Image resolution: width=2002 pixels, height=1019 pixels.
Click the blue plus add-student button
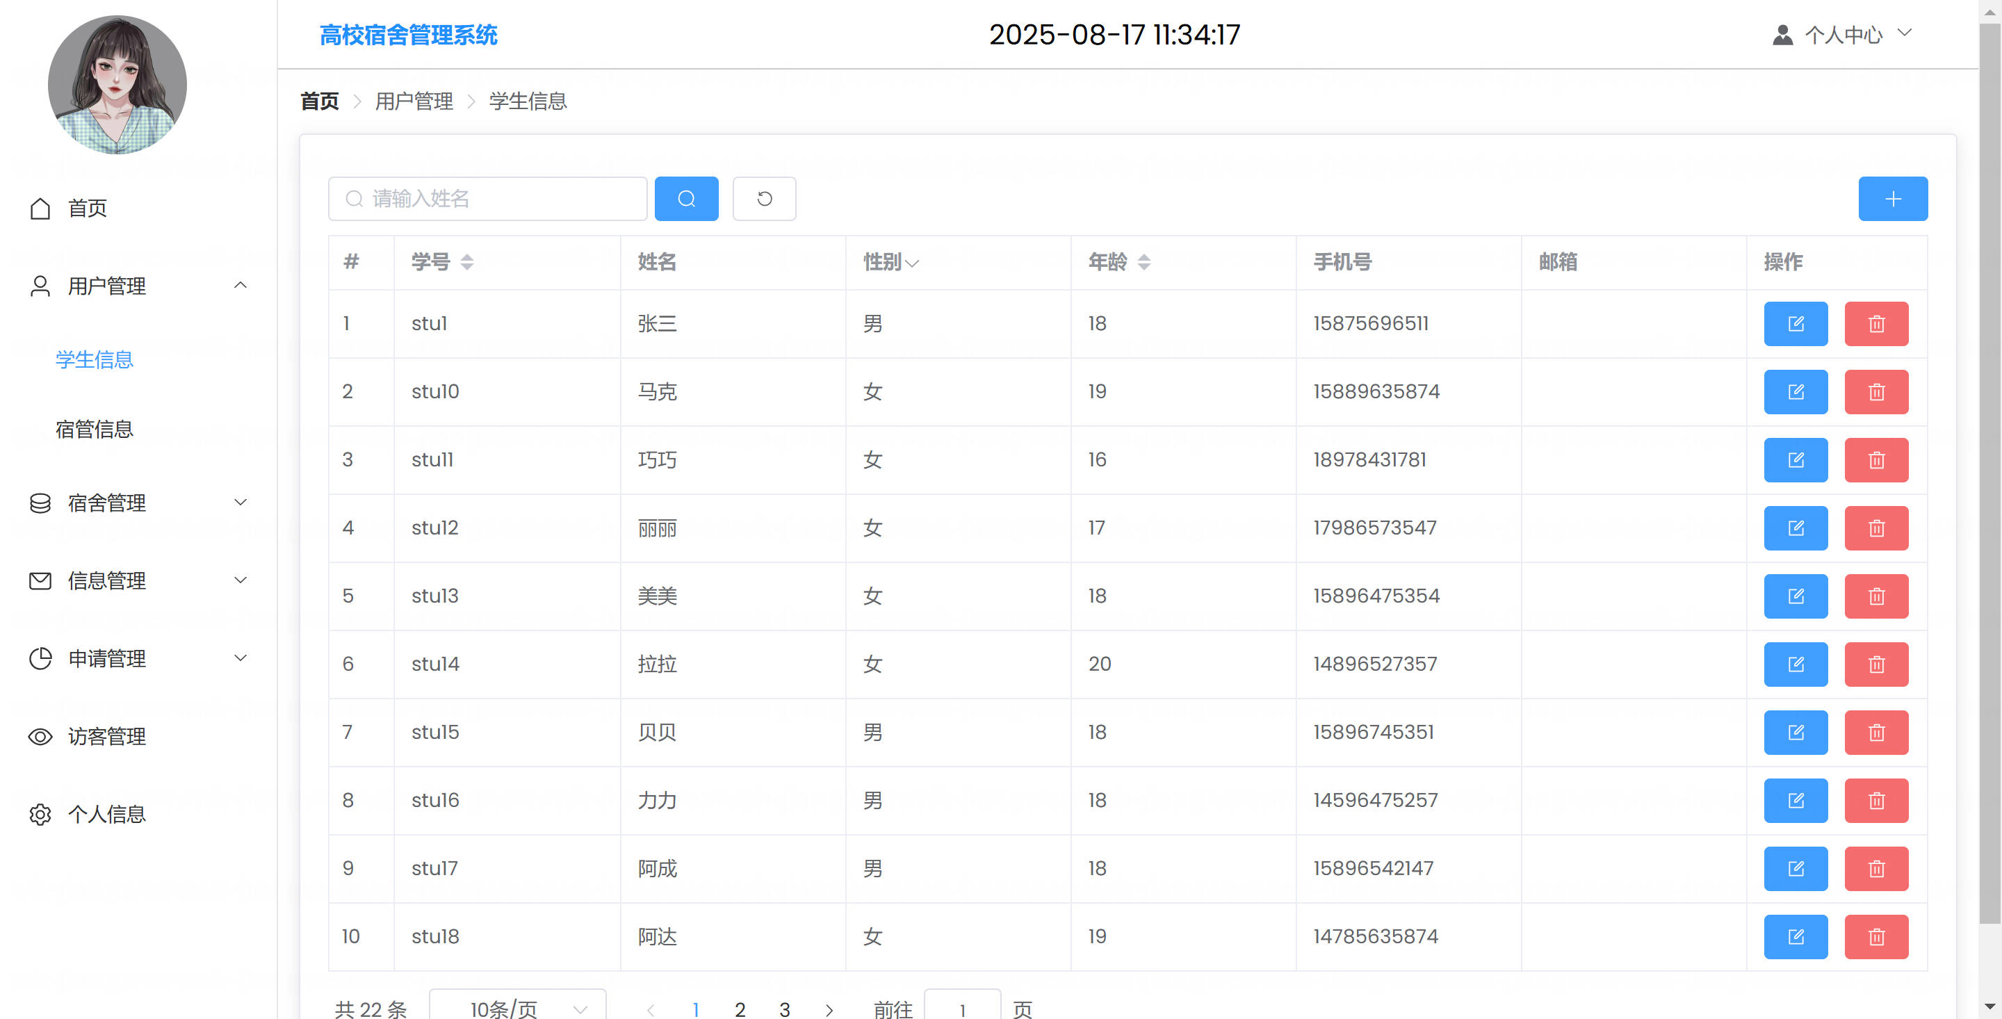(x=1892, y=199)
